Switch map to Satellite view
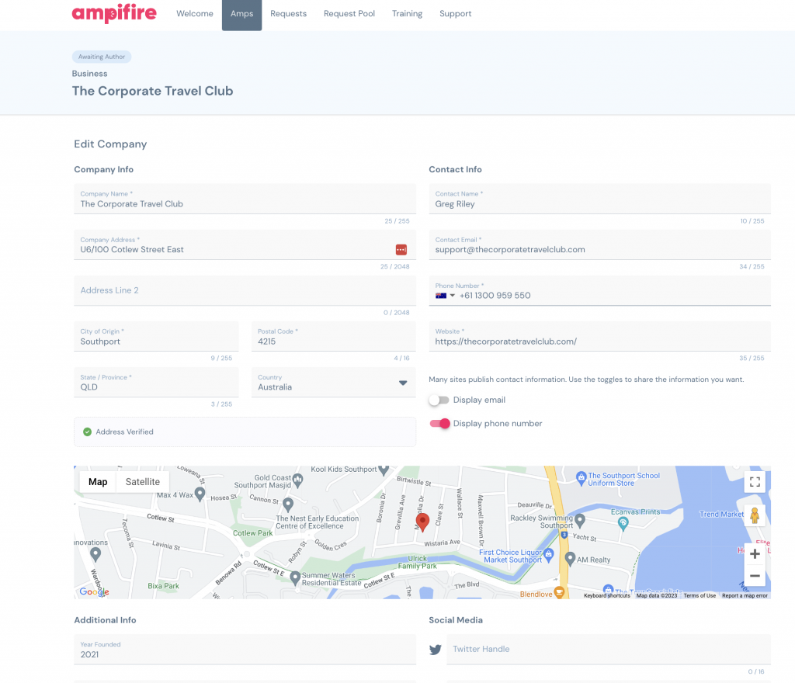This screenshot has width=795, height=683. (x=143, y=482)
